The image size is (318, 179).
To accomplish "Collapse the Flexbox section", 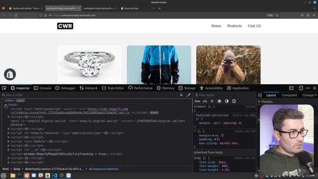I will 259,101.
